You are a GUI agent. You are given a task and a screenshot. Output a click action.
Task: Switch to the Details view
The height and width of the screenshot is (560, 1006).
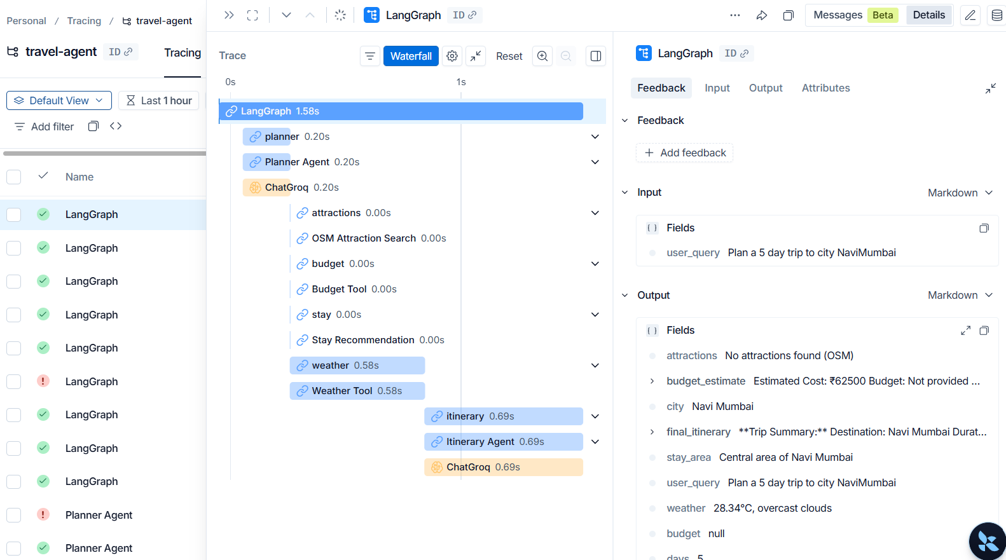pyautogui.click(x=929, y=15)
